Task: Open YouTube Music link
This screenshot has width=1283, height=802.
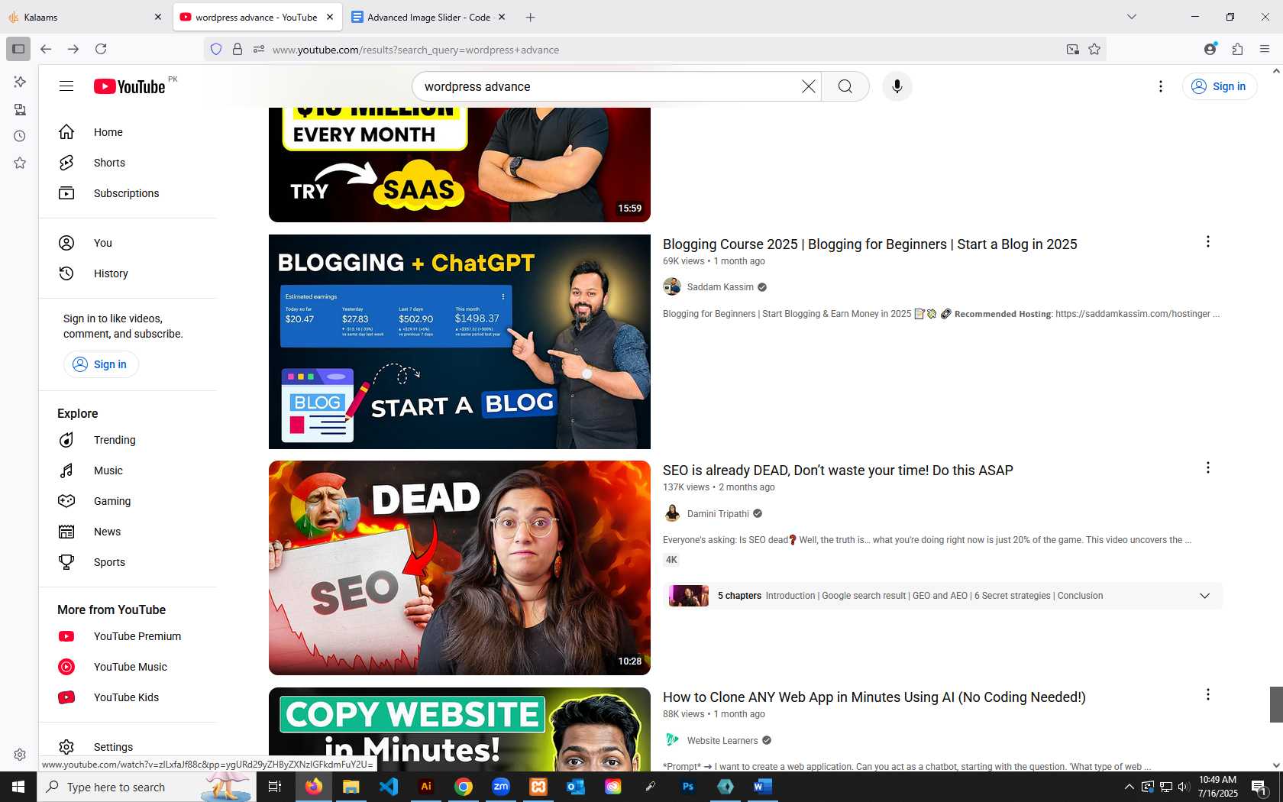Action: coord(130,667)
